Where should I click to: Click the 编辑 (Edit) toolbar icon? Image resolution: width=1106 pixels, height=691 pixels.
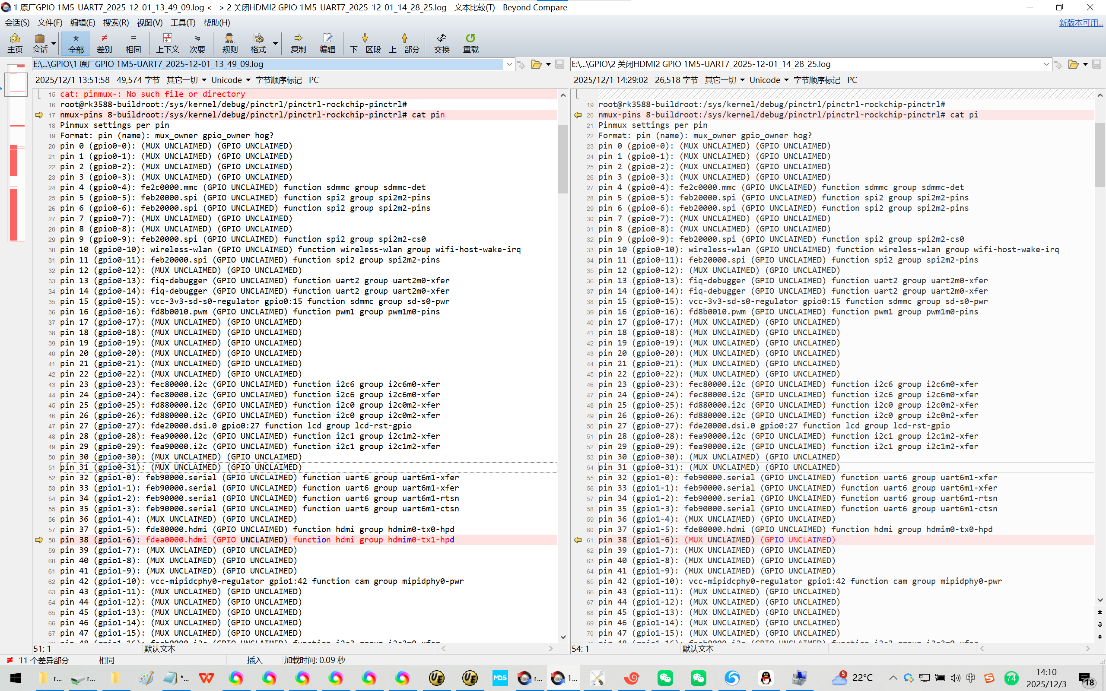point(327,43)
